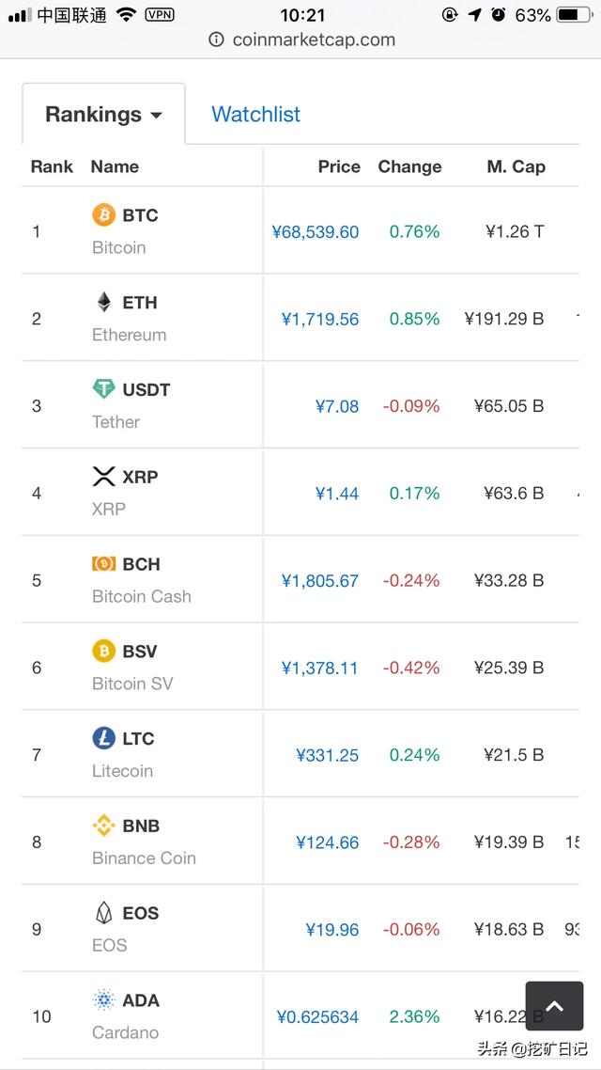Open Bitcoin price link ¥68,539.60
The width and height of the screenshot is (601, 1070).
click(x=315, y=232)
